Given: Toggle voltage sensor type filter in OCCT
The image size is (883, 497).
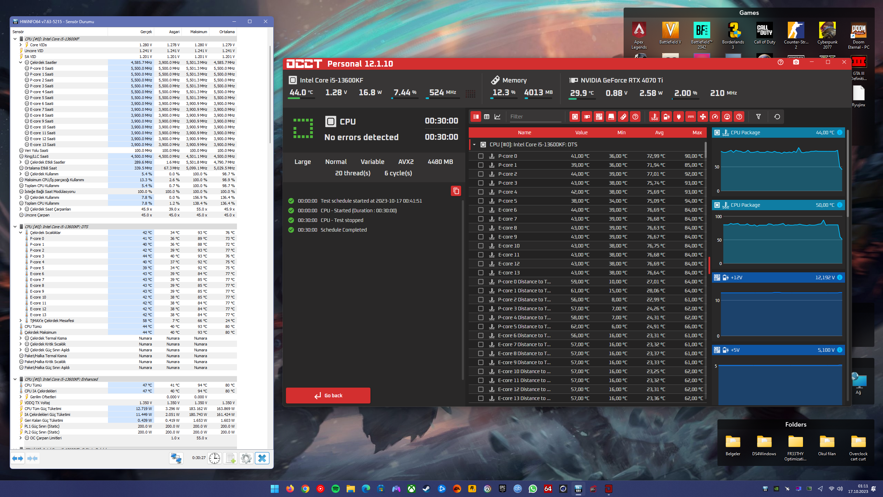Looking at the screenshot, I should [666, 117].
